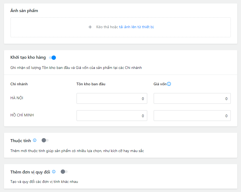Focus Giá vốn field for HỒ CHÍ MINH

pos(192,116)
